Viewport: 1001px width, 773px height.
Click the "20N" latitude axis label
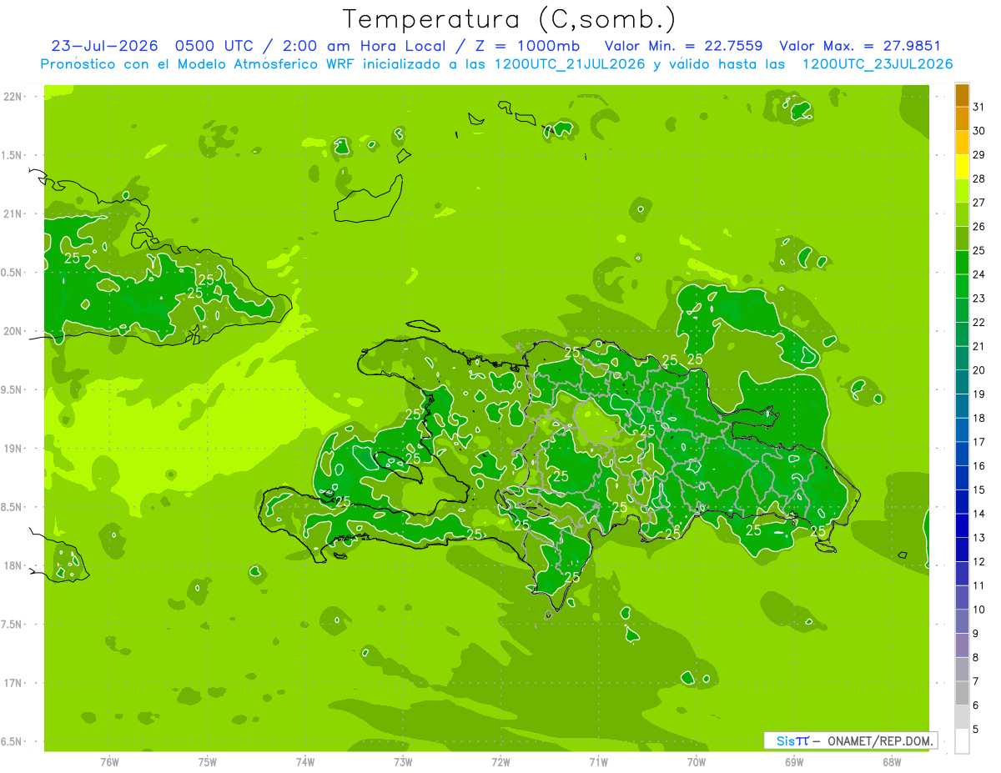pos(14,332)
